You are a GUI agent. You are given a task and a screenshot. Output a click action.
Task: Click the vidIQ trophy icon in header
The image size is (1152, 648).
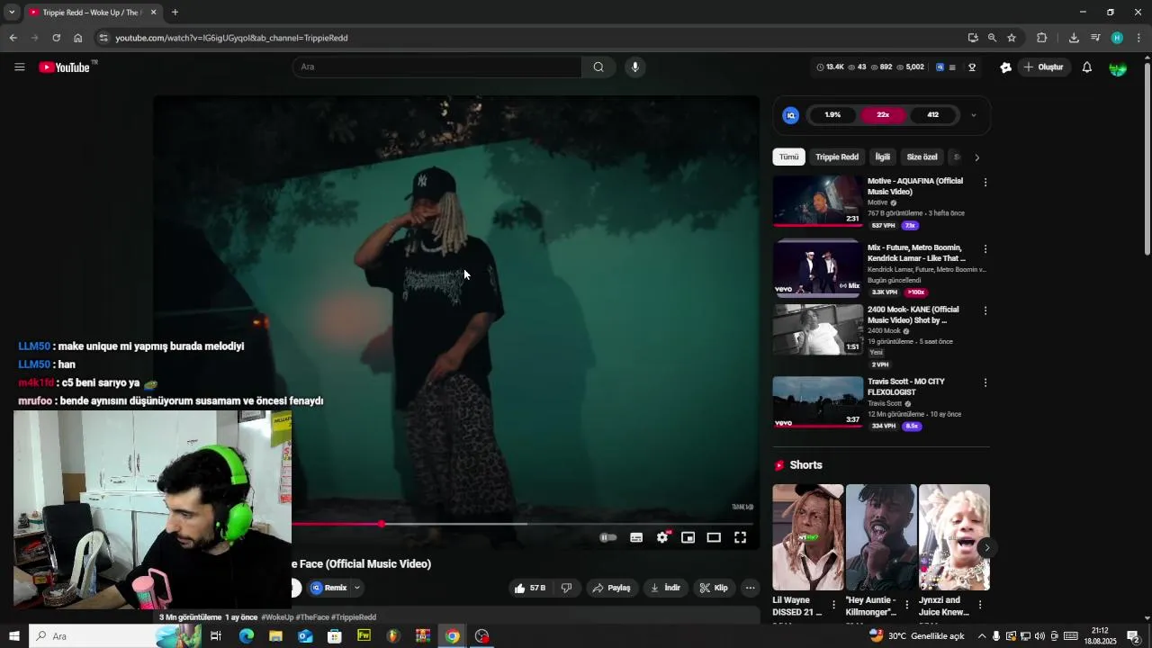click(972, 67)
